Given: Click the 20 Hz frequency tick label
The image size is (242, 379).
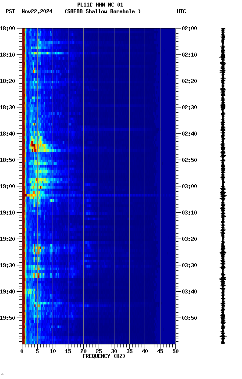Looking at the screenshot, I should (83, 351).
